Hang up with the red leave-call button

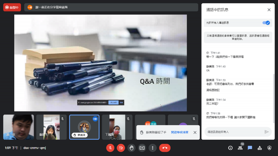click(x=165, y=148)
